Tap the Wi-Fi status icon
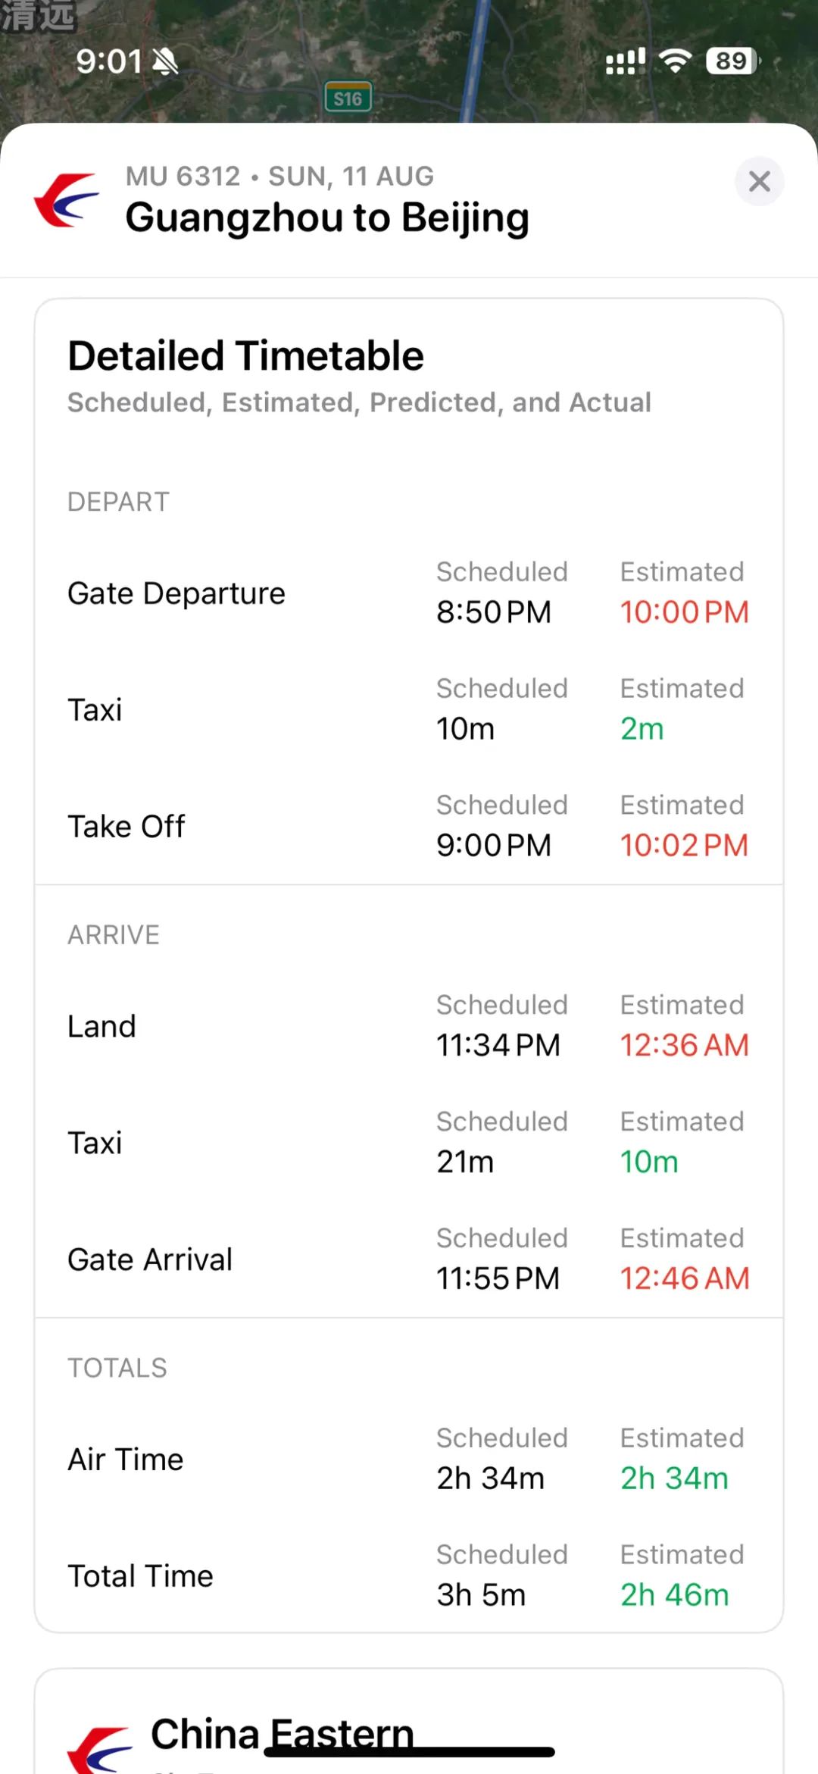Screen dimensions: 818x1774 click(675, 61)
